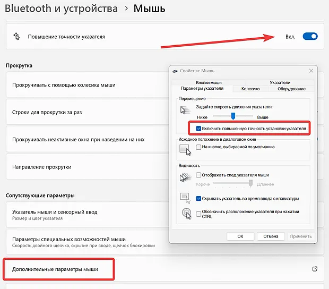Open Параметры специальных возможностей мыши
329x289 pixels.
(87, 242)
